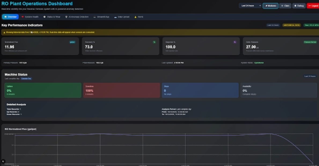Select the Availability 0% card
The width and height of the screenshot is (319, 166).
pos(279,90)
